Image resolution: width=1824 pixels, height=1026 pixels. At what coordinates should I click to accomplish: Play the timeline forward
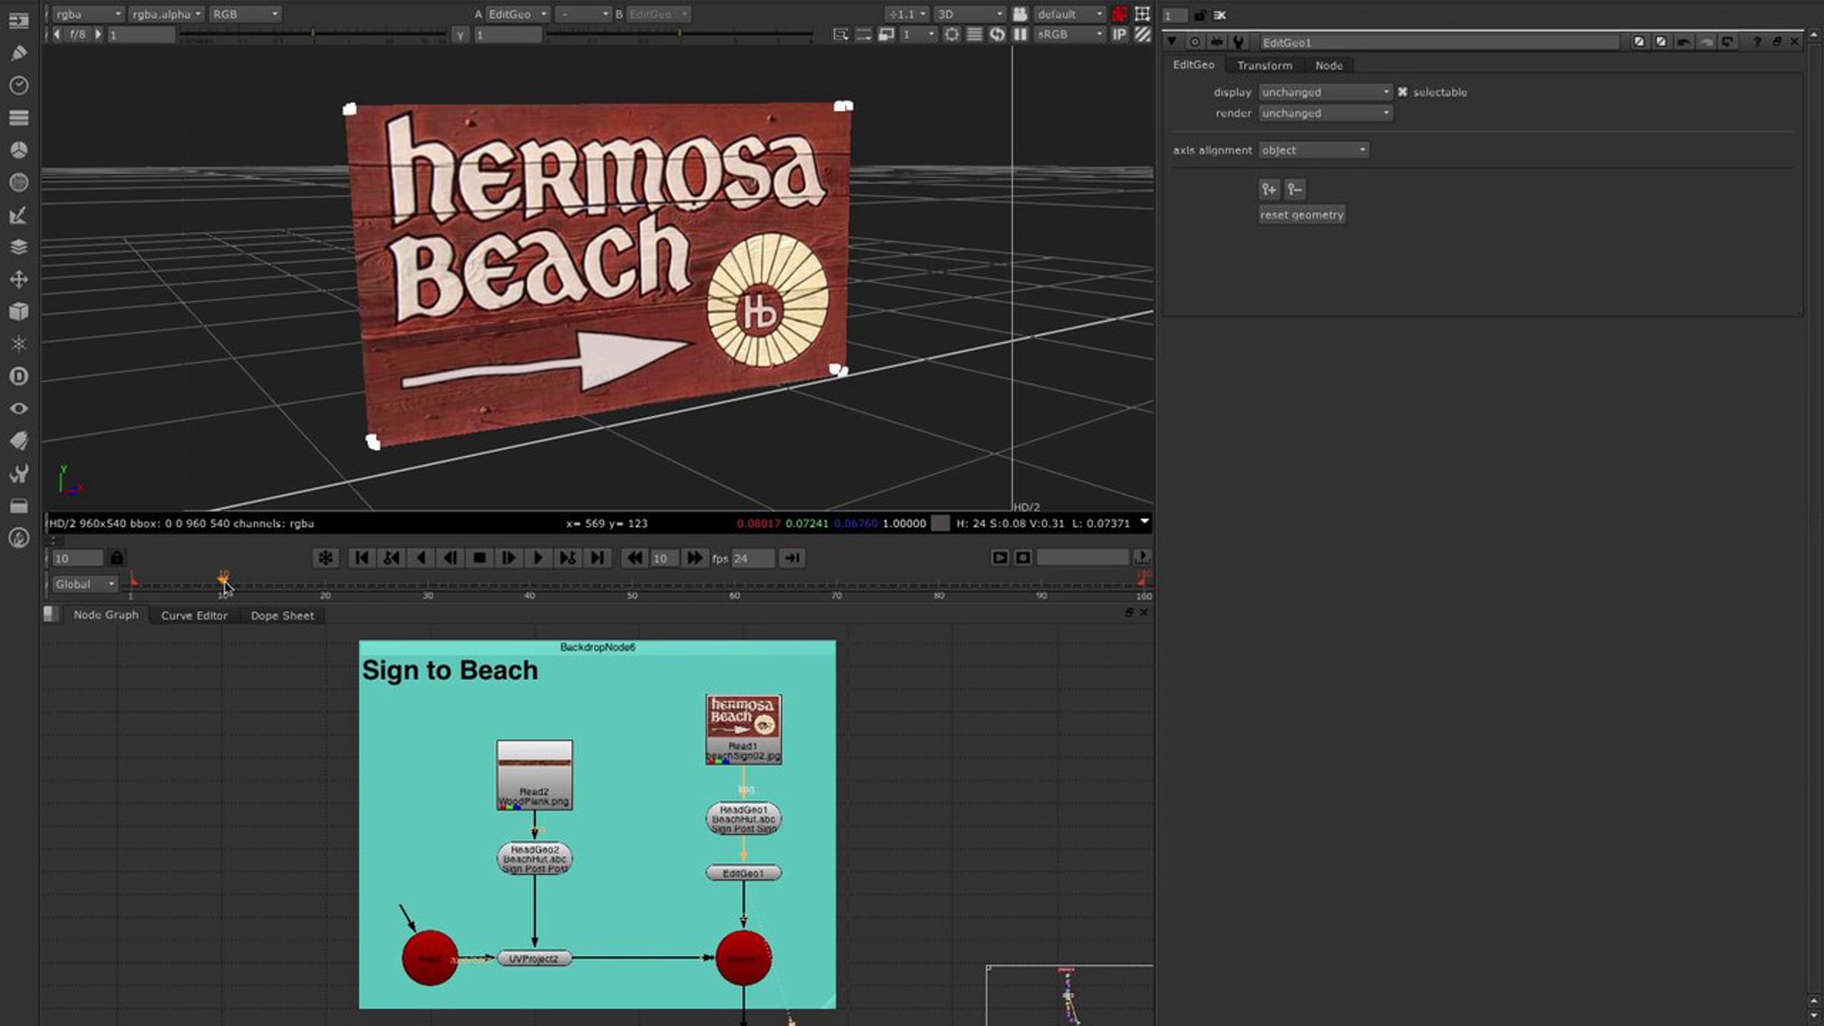tap(538, 558)
